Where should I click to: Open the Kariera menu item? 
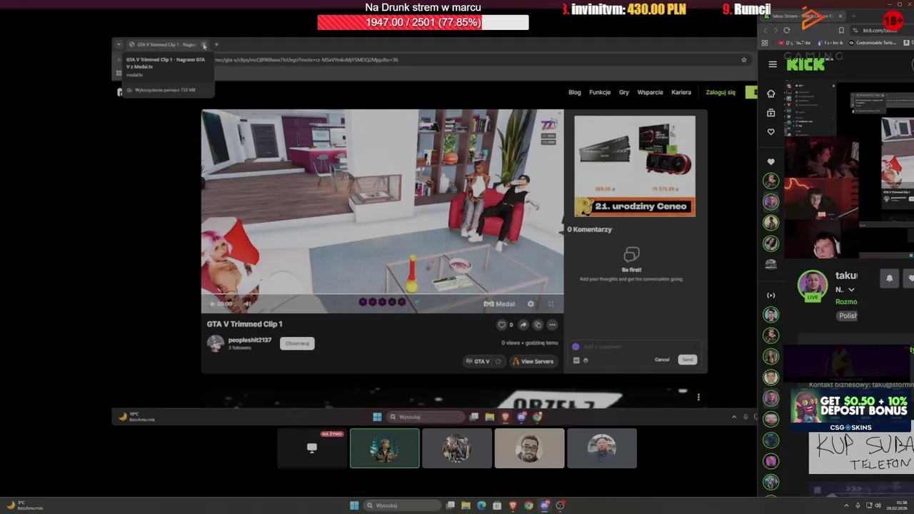click(x=681, y=92)
